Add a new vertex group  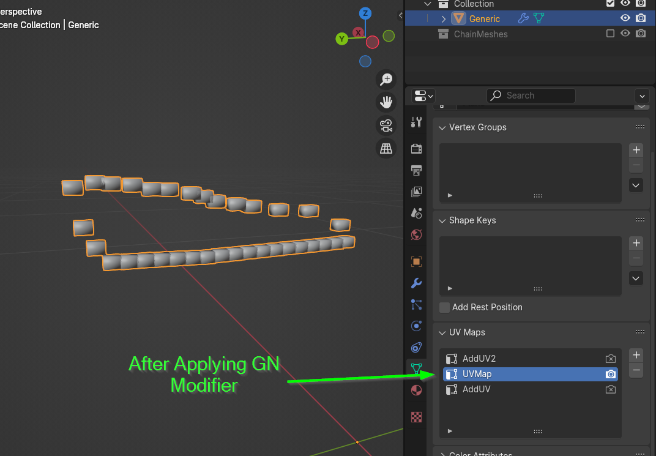pos(636,150)
